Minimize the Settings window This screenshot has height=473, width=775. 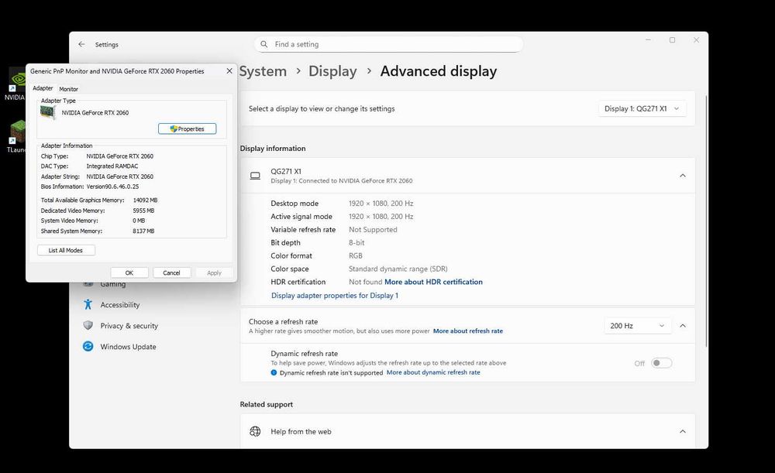(x=648, y=40)
